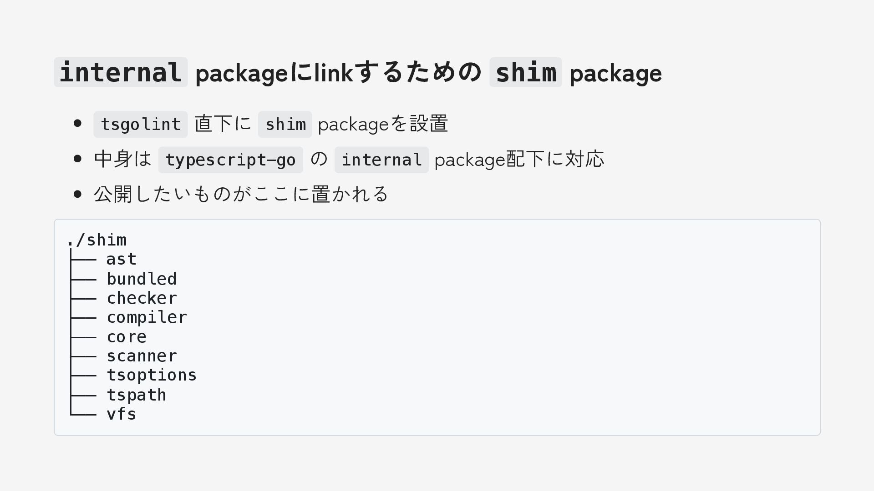Screen dimensions: 874x491
Task: Click the third bullet about 公開したいもの
Action: tap(241, 194)
